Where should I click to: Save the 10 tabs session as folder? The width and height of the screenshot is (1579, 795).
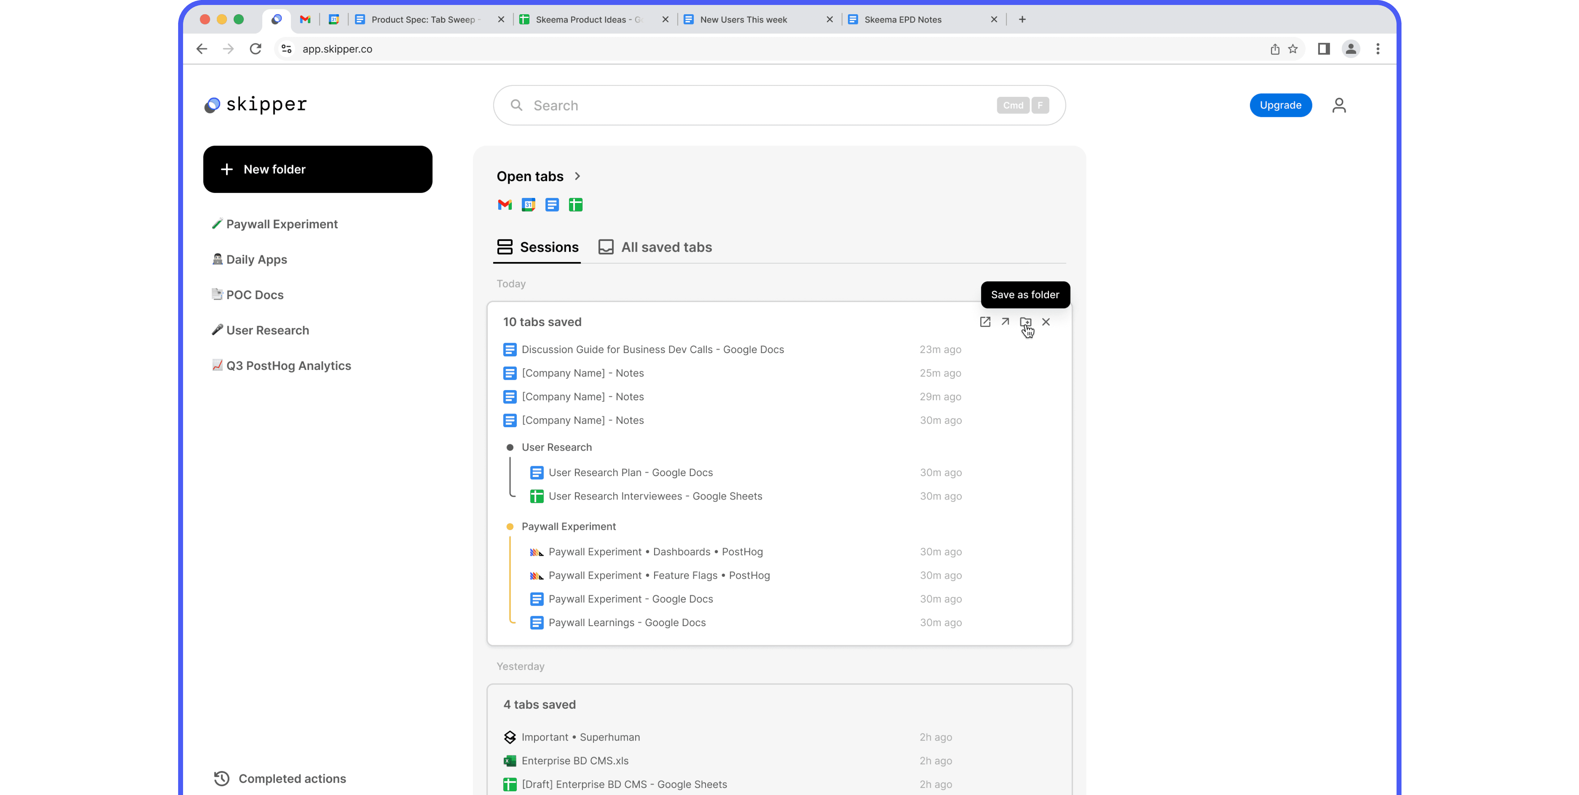point(1025,322)
